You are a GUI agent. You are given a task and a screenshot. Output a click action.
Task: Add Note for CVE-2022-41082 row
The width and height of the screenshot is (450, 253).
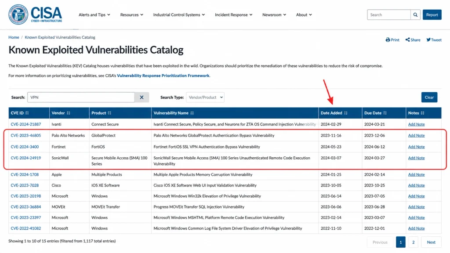(x=416, y=228)
